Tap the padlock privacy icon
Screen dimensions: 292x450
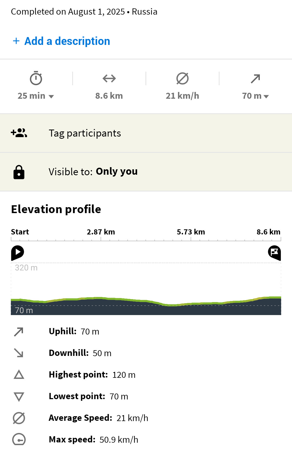click(x=19, y=172)
